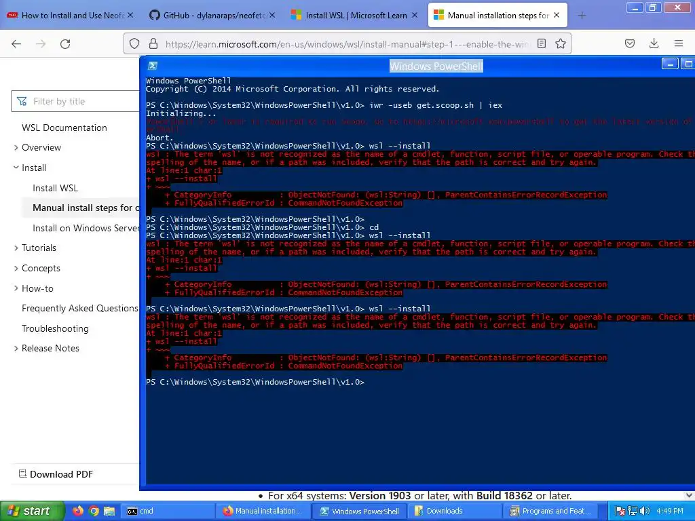
Task: Click the PowerShell window title bar icon
Action: [153, 66]
